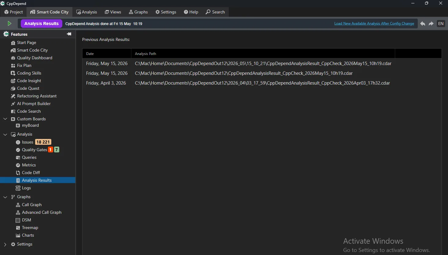Click the DSM grid icon
Viewport: 448px width, 255px height.
(18, 220)
